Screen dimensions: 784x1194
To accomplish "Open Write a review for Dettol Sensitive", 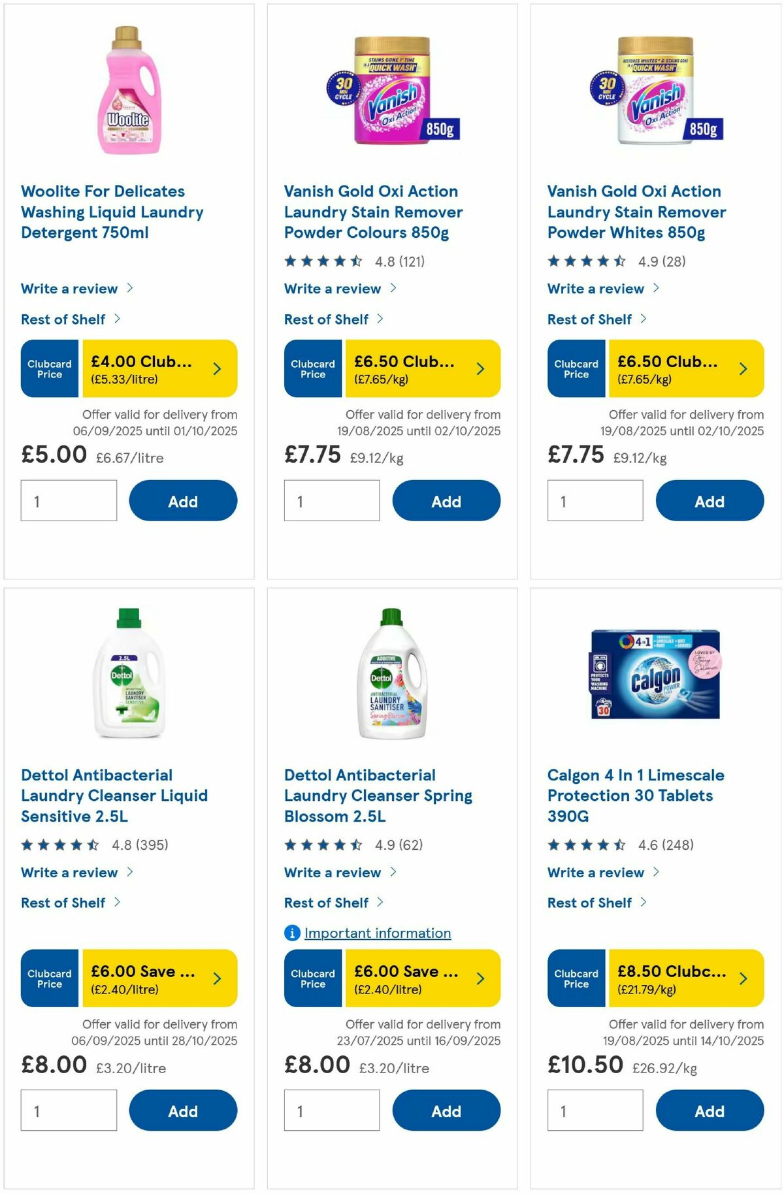I will click(70, 872).
